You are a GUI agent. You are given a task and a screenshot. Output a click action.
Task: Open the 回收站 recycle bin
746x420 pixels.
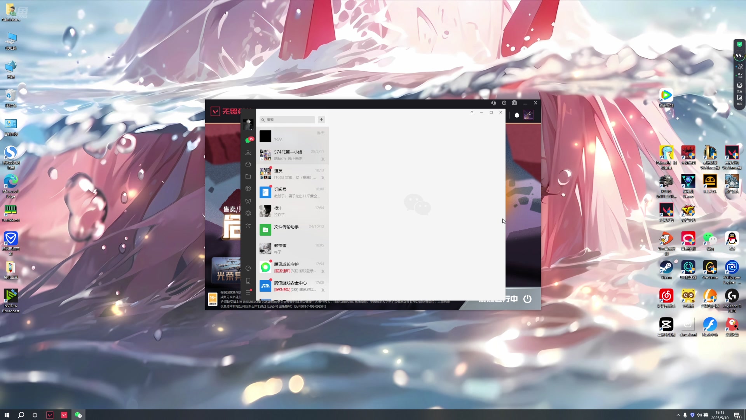coord(11,98)
